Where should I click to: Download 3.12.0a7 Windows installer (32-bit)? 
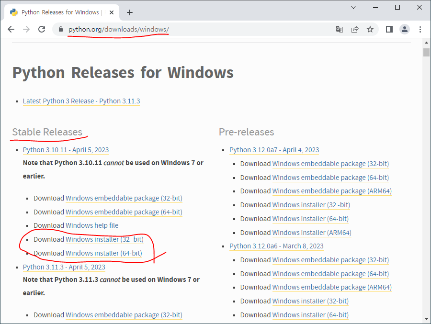311,205
